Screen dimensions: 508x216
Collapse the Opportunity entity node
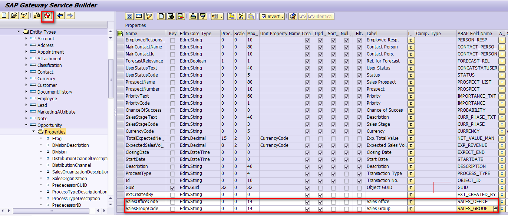click(26, 125)
